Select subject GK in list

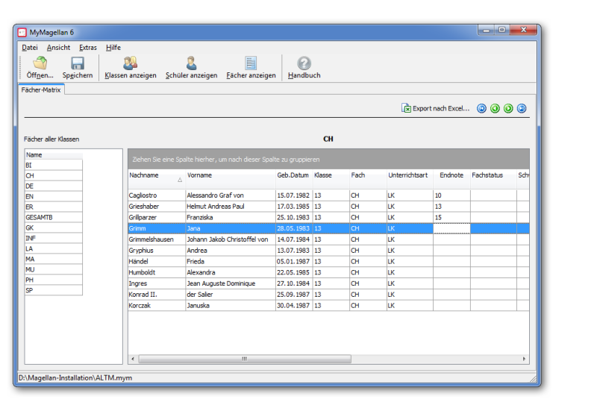tap(53, 227)
